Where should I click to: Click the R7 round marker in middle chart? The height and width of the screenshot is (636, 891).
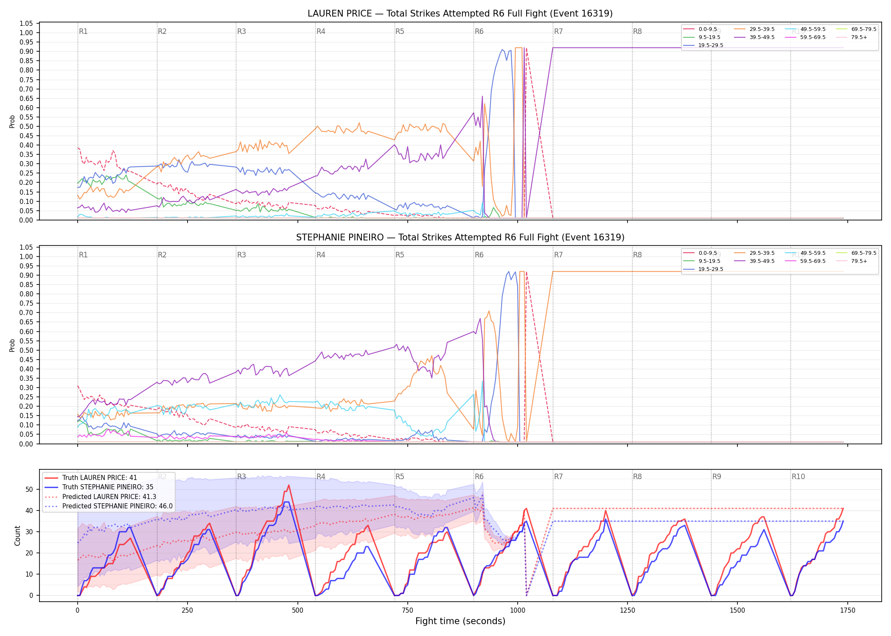[558, 255]
